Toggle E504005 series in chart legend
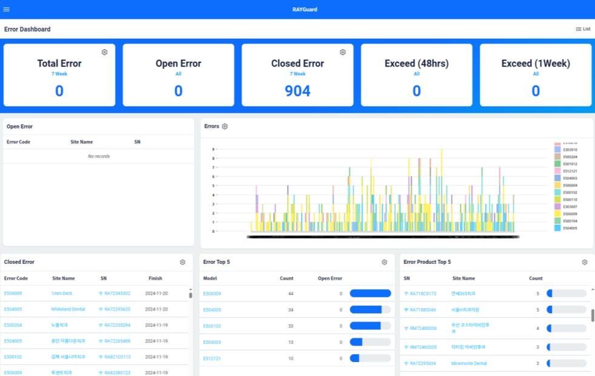The width and height of the screenshot is (595, 376). click(x=566, y=228)
